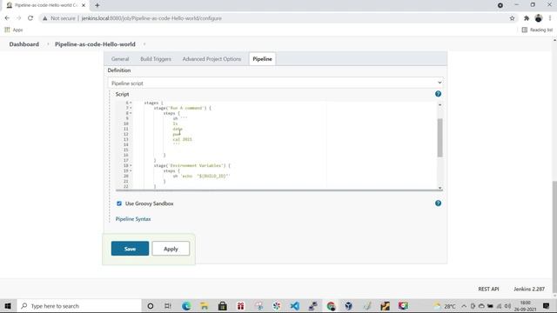Switch to the General tab
The image size is (557, 313).
point(120,59)
